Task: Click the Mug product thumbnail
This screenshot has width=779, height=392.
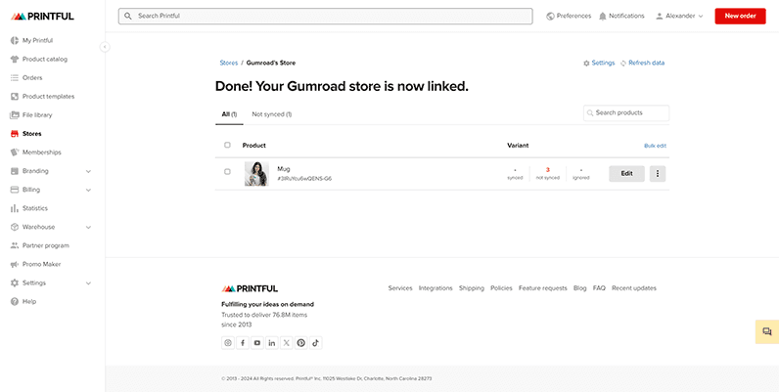Action: click(256, 174)
